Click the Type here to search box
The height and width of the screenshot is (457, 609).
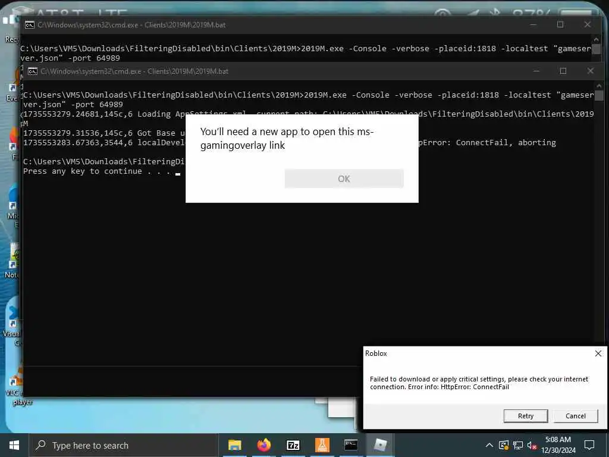tap(124, 445)
